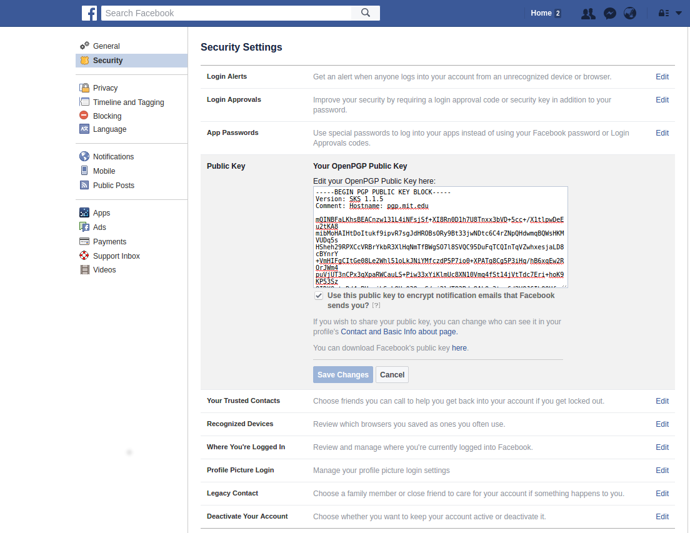This screenshot has height=533, width=690.
Task: Click the Save Changes button
Action: (342, 374)
